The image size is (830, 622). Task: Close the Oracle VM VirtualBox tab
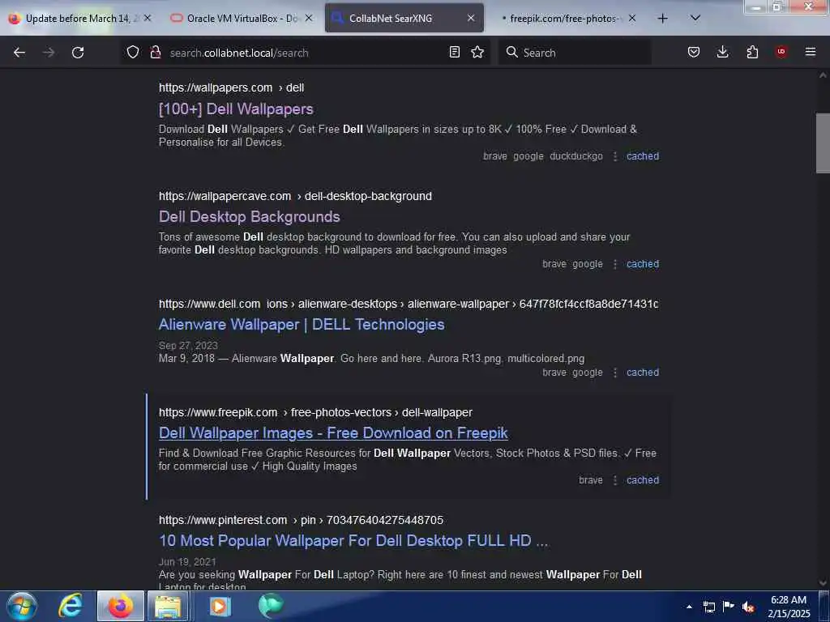(x=309, y=18)
